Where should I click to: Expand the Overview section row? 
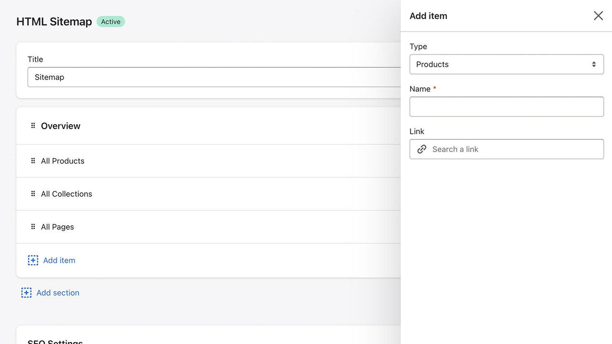tap(191, 126)
